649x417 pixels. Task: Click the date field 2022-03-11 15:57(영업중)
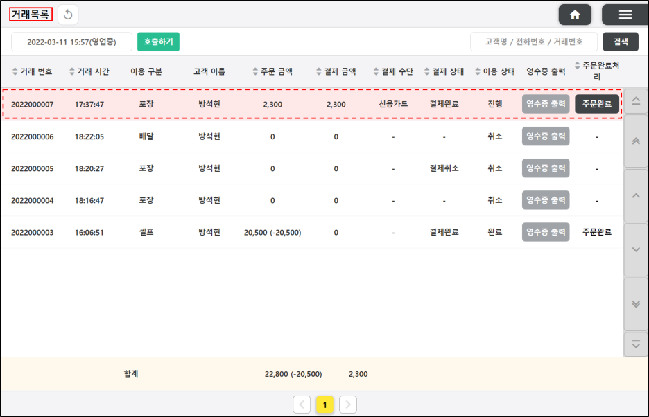coord(71,42)
